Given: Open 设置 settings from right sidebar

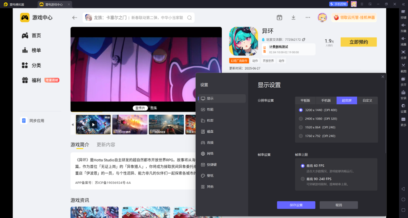Looking at the screenshot, I should pos(403,108).
